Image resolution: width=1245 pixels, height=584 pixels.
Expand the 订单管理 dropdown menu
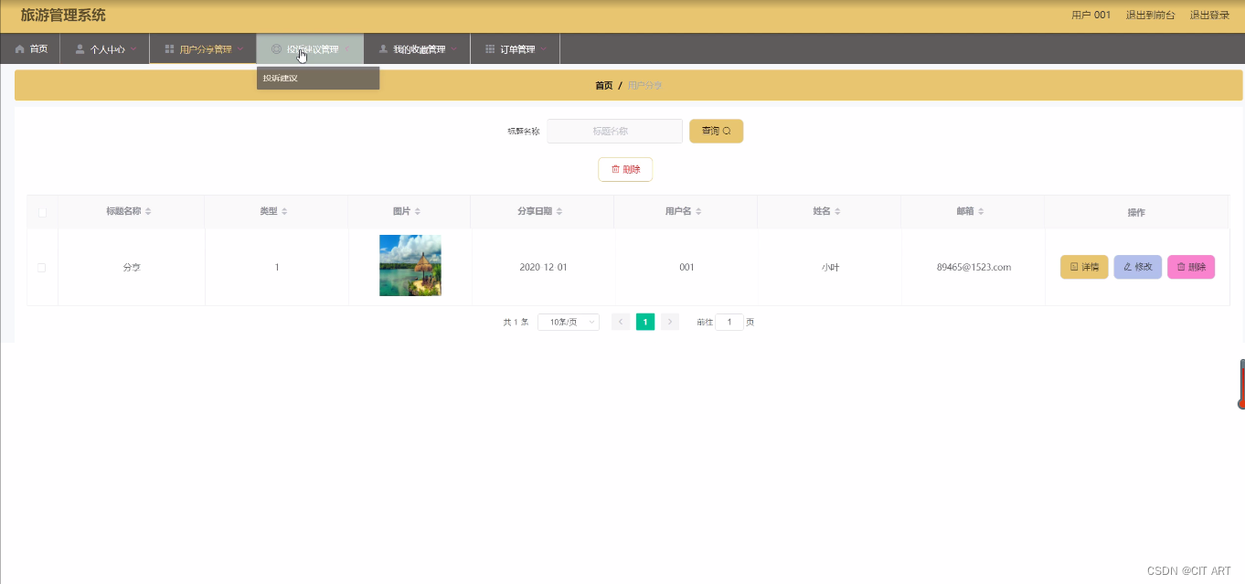pyautogui.click(x=515, y=48)
